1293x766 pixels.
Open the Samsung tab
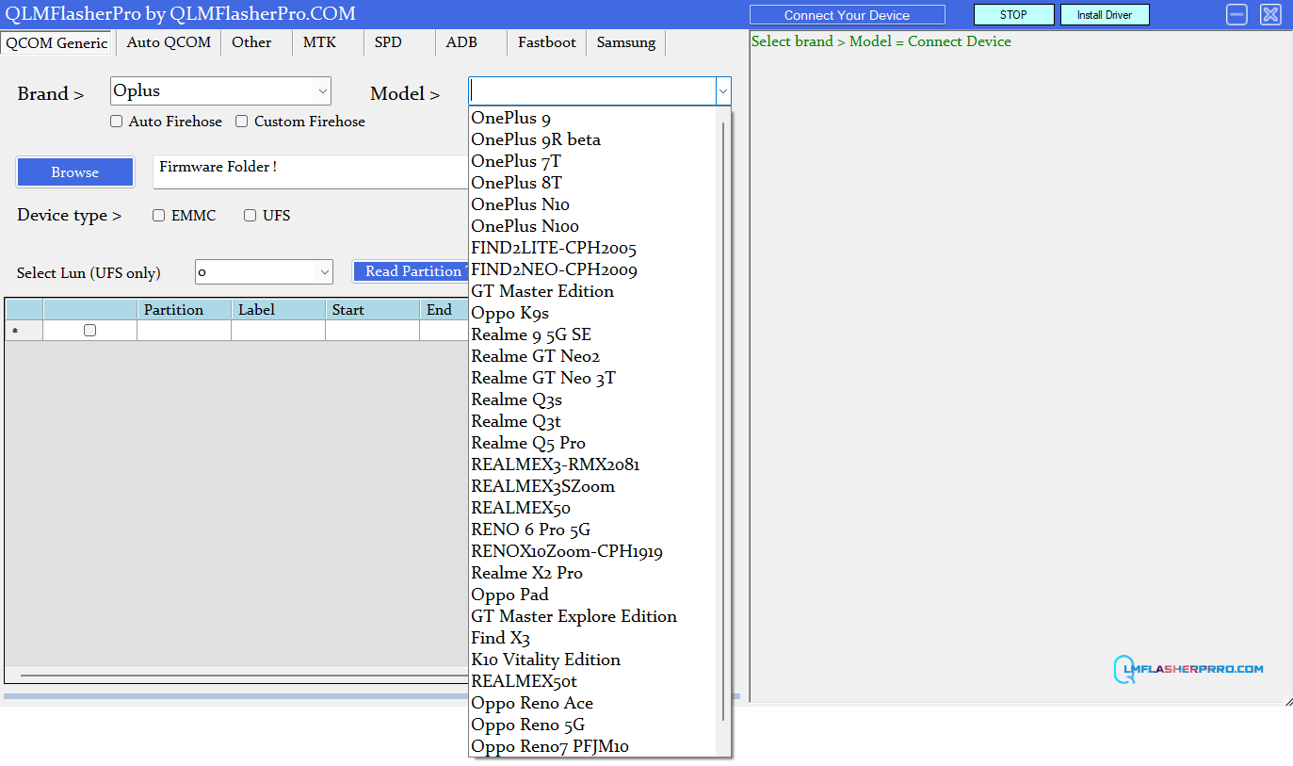625,42
